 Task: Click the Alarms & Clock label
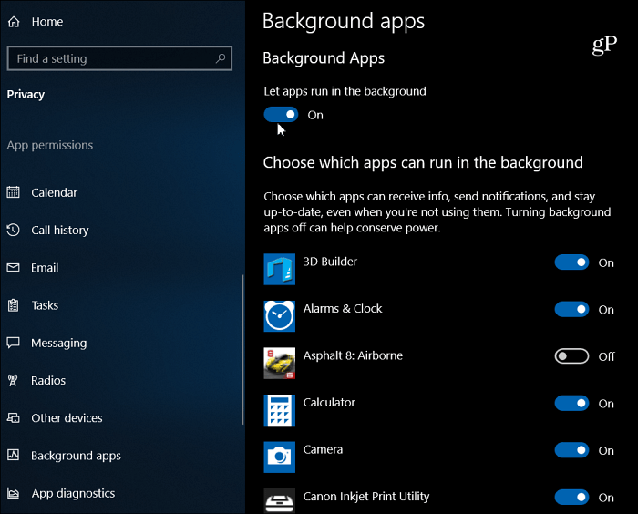343,308
